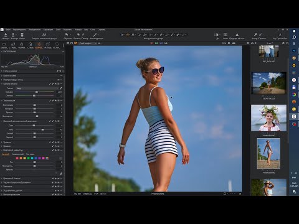Select the road and trees landscape thumbnail

(268, 83)
